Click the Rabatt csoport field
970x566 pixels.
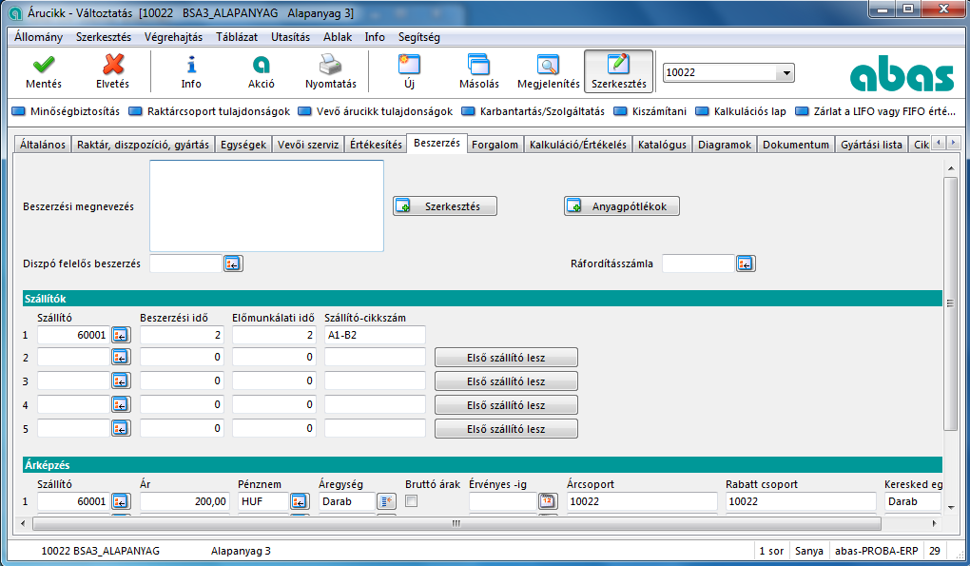tap(801, 501)
